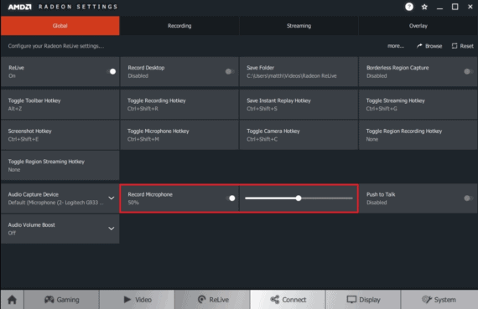Viewport: 478px width, 309px height.
Task: Disable the Record Microphone toggle
Action: 231,198
